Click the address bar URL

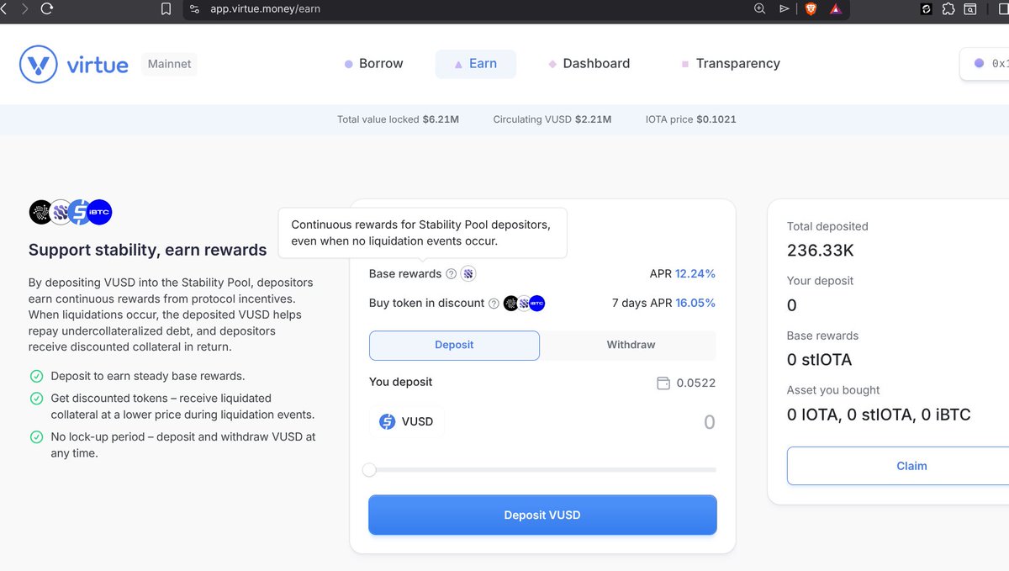[265, 9]
